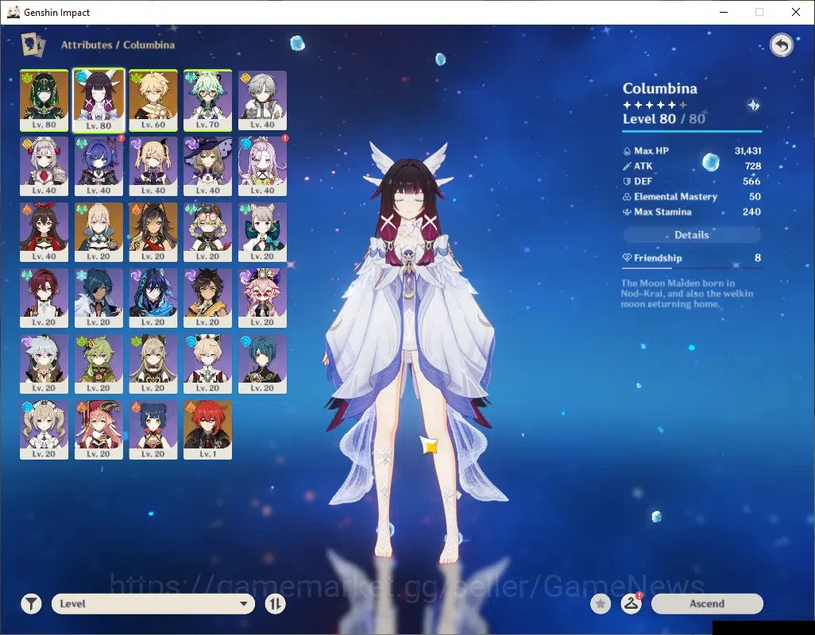The width and height of the screenshot is (815, 635).
Task: Select Jean's portrait
Action: (x=98, y=232)
